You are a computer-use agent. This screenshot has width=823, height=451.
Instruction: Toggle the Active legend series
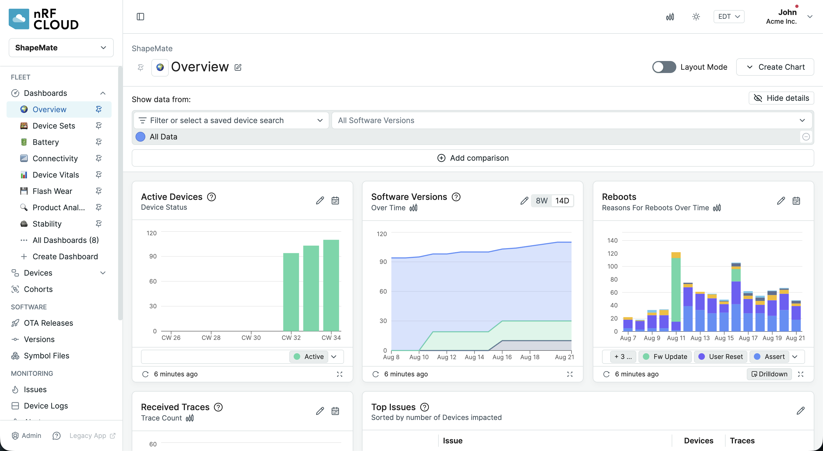(309, 356)
